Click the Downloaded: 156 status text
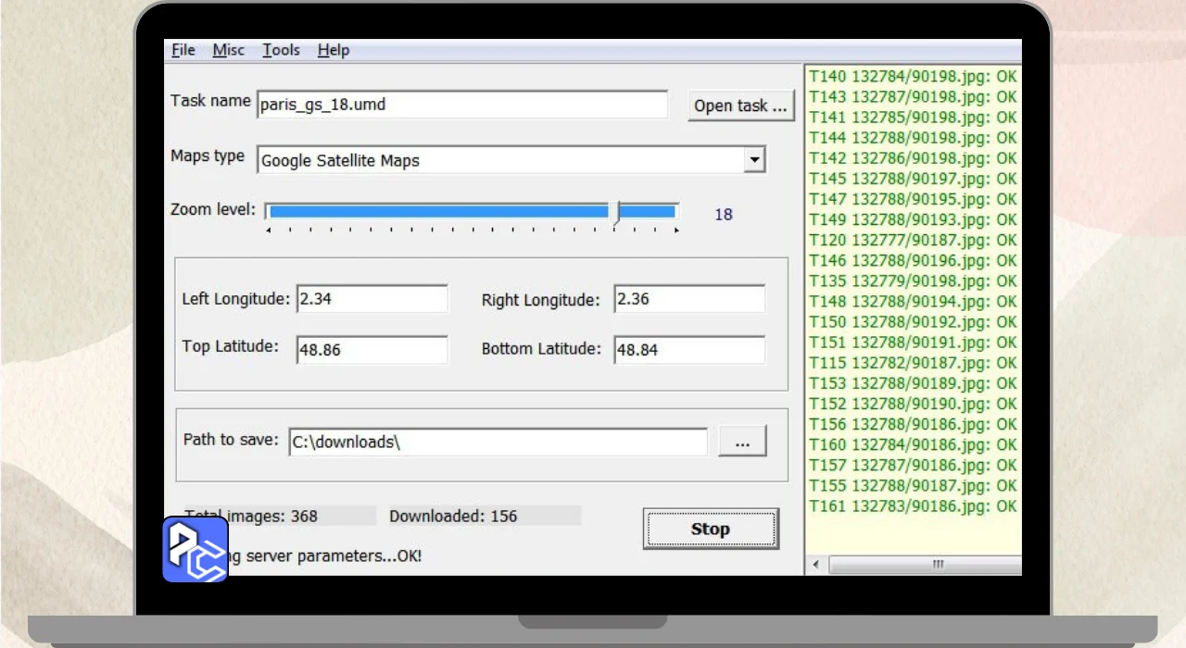The height and width of the screenshot is (648, 1186). (453, 517)
